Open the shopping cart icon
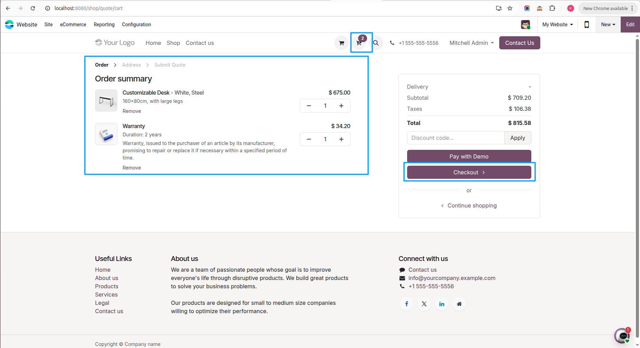The image size is (640, 348). [359, 43]
